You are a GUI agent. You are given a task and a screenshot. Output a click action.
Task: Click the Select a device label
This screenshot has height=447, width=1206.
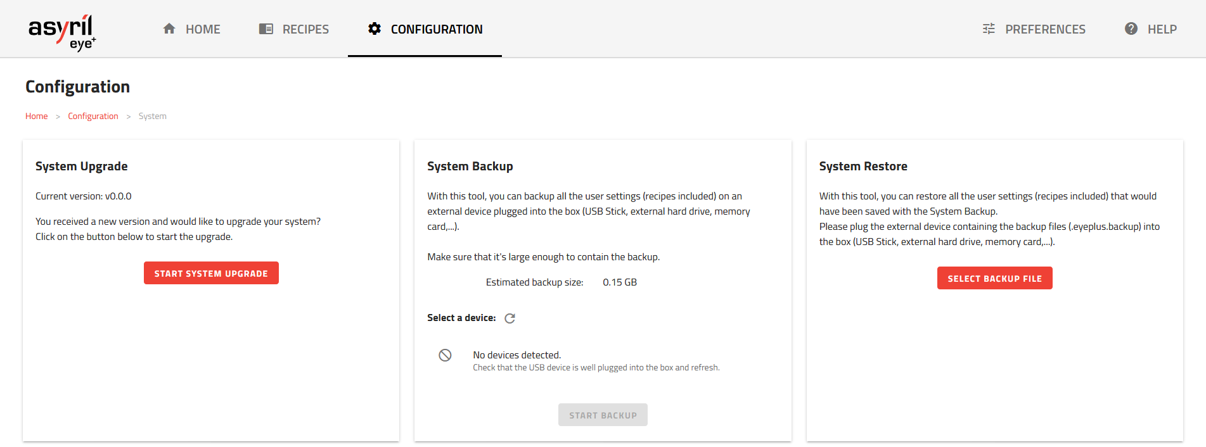461,318
